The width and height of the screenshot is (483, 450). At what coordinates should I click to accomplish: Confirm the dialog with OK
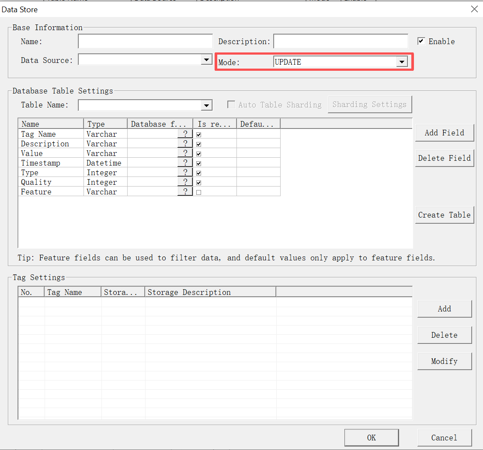[371, 437]
